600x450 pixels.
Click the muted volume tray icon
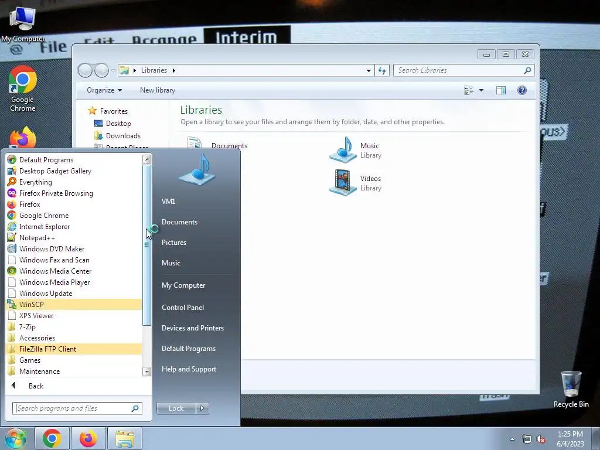point(541,439)
